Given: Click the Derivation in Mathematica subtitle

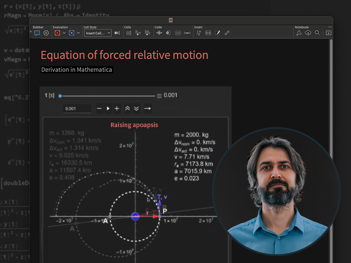Looking at the screenshot, I should (x=76, y=70).
